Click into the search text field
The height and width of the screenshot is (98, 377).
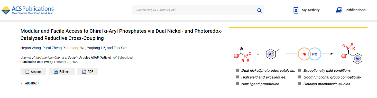pos(194,10)
